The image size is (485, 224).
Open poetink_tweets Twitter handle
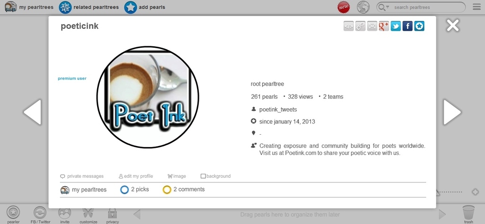[x=278, y=110]
